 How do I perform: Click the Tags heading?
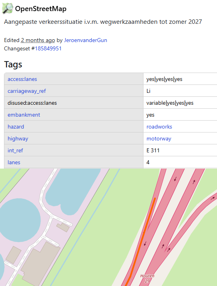tap(13, 64)
